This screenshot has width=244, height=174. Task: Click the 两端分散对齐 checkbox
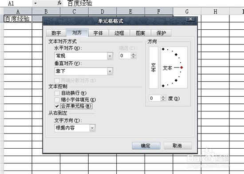tap(57, 81)
